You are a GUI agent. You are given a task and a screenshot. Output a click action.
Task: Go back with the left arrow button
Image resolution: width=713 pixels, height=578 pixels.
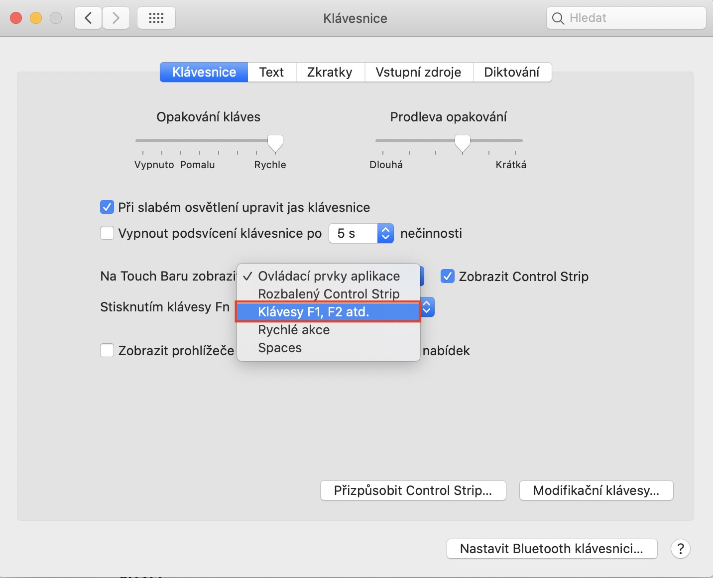click(88, 18)
